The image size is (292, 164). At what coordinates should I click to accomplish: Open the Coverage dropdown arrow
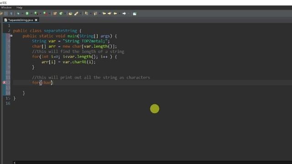(40, 14)
